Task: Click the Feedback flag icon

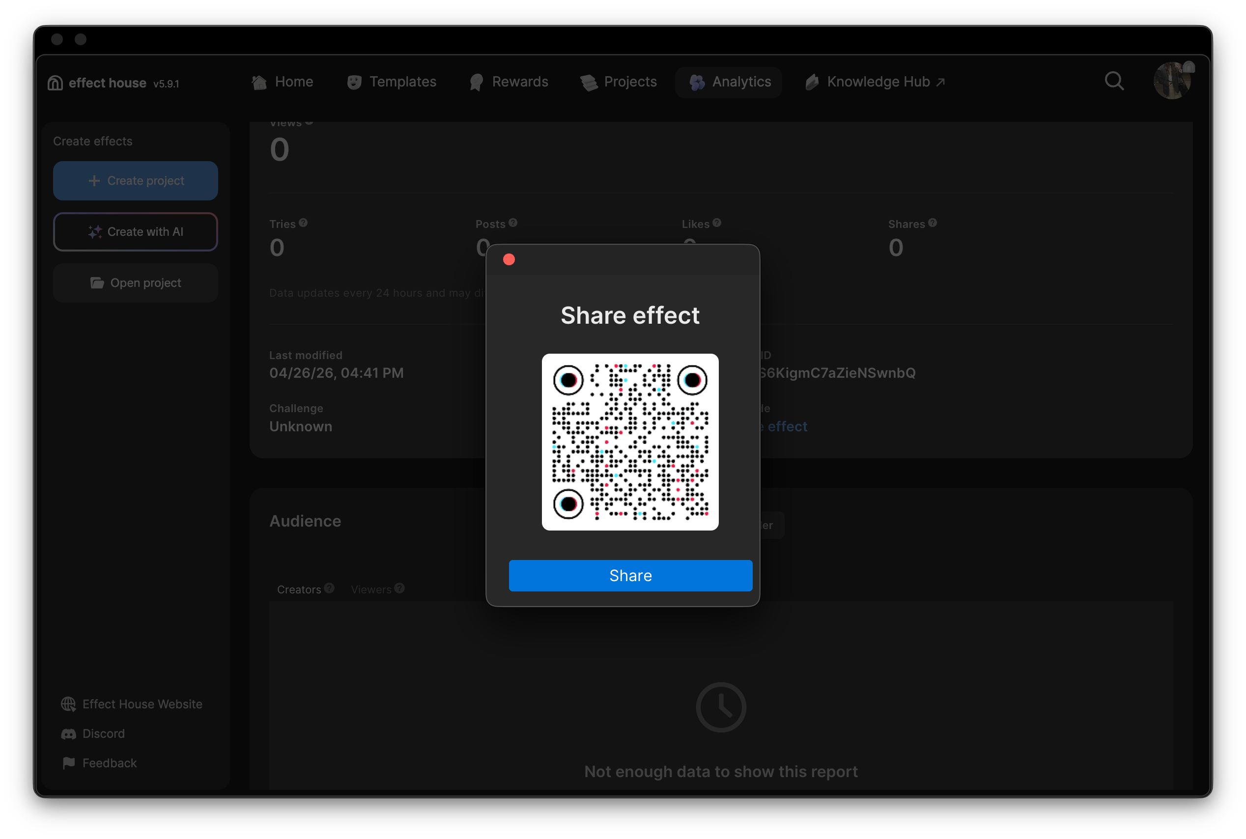Action: click(x=68, y=763)
